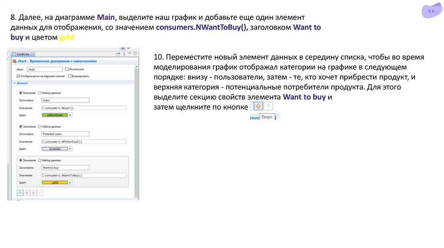Open the lavender color dropdown arrow
The width and height of the screenshot is (444, 248).
pos(70,149)
